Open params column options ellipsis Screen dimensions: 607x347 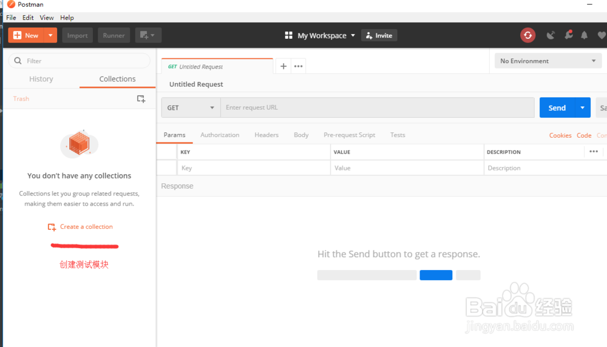click(x=594, y=152)
